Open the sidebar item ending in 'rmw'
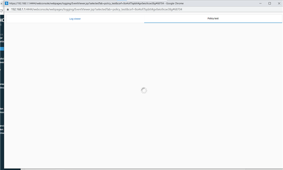 point(2,133)
